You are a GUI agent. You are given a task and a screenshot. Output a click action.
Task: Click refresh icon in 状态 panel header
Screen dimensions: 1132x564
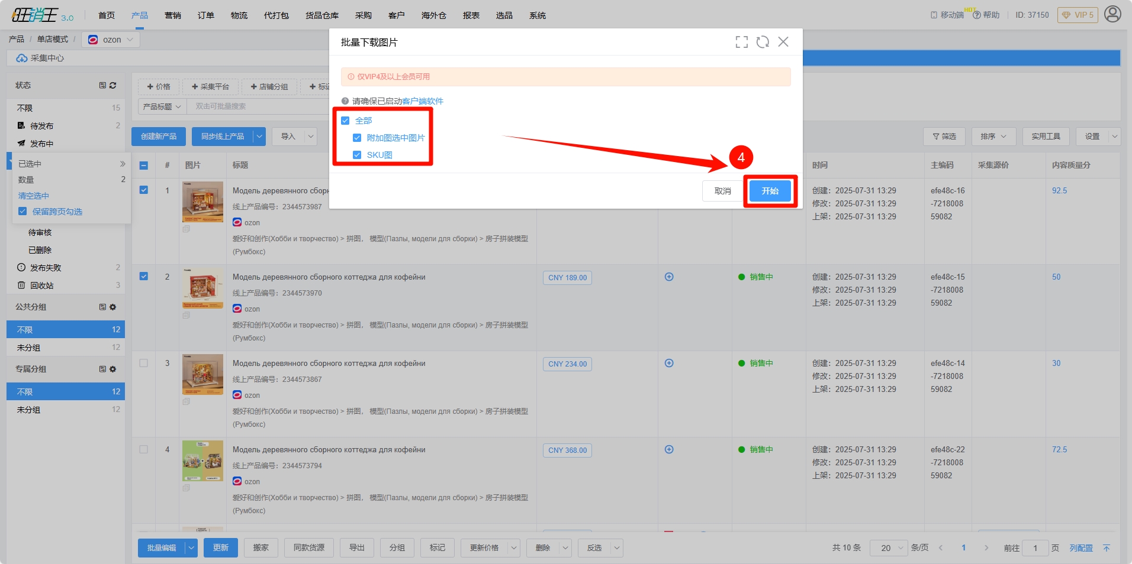tap(113, 85)
